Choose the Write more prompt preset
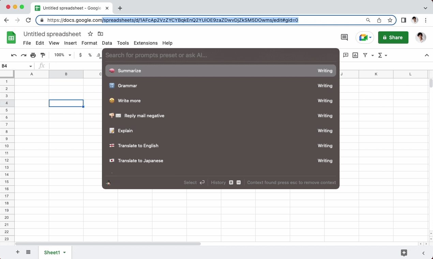The width and height of the screenshot is (433, 259). click(x=221, y=101)
